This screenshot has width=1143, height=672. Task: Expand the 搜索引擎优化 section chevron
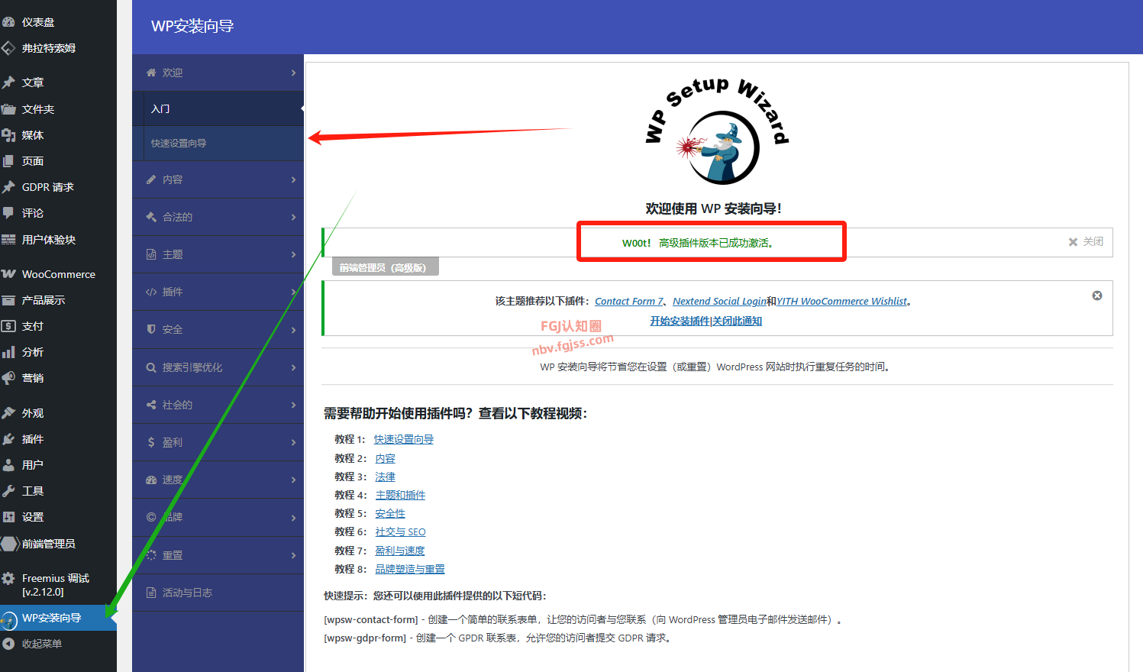click(293, 367)
